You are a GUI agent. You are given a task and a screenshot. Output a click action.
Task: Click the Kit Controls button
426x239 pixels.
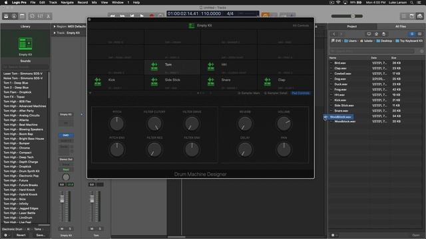tap(301, 25)
